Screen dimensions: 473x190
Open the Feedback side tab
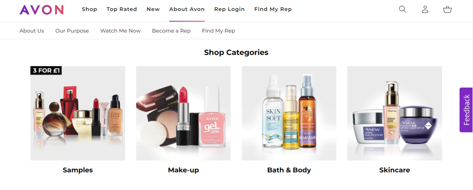pyautogui.click(x=466, y=110)
